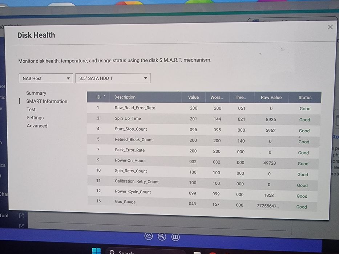This screenshot has height=254, width=339.
Task: Click value 201 in Spin_Up_Time row
Action: tap(193, 119)
